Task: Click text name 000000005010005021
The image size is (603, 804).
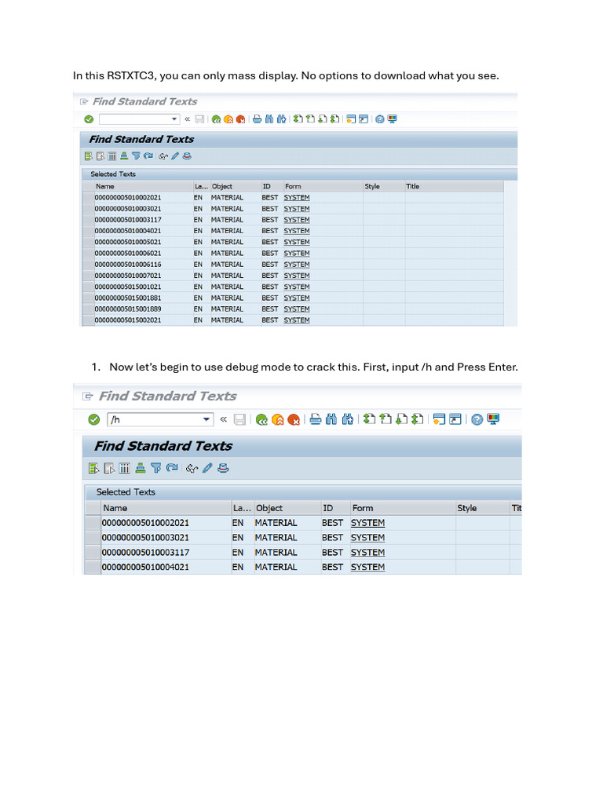Action: pos(128,242)
